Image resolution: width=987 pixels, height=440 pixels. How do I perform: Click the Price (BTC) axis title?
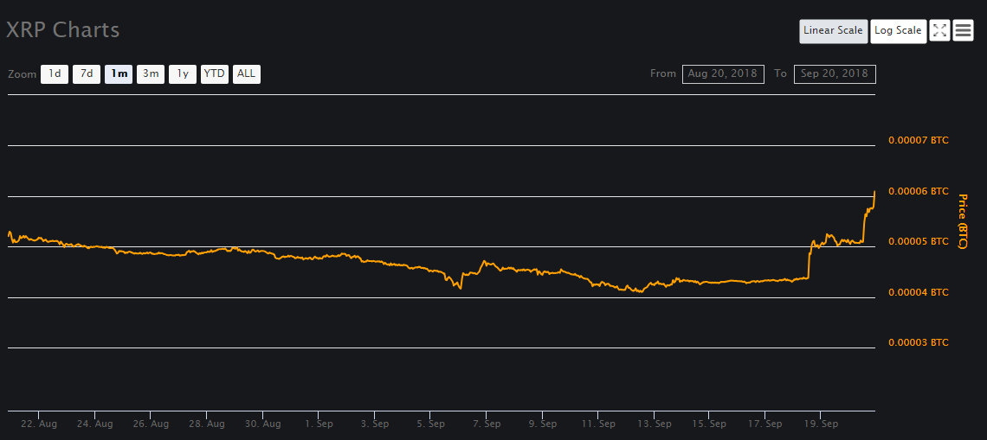coord(962,220)
